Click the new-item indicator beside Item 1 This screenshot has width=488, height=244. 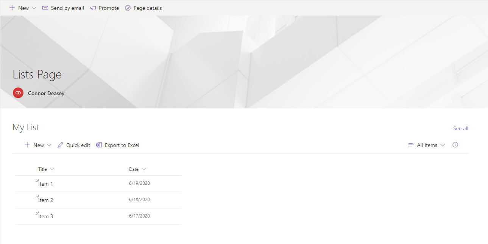(37, 180)
